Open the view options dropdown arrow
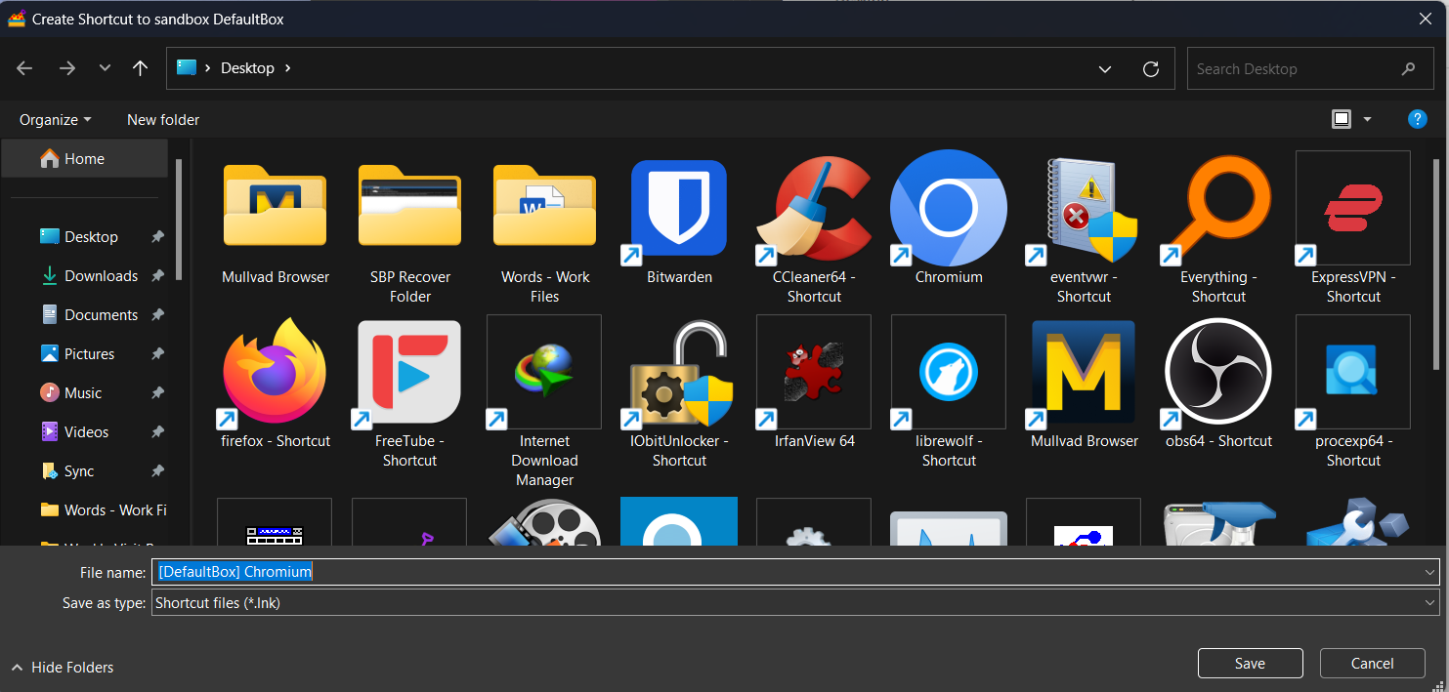Image resolution: width=1449 pixels, height=692 pixels. click(x=1367, y=119)
